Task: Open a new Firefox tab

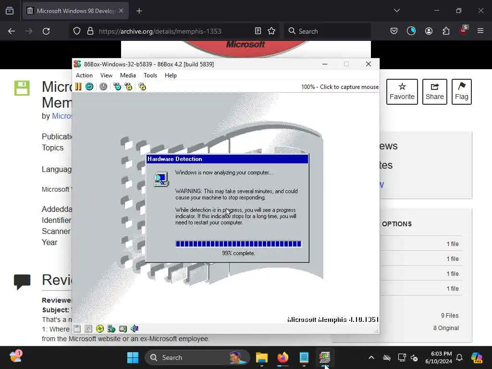Action: [x=139, y=11]
